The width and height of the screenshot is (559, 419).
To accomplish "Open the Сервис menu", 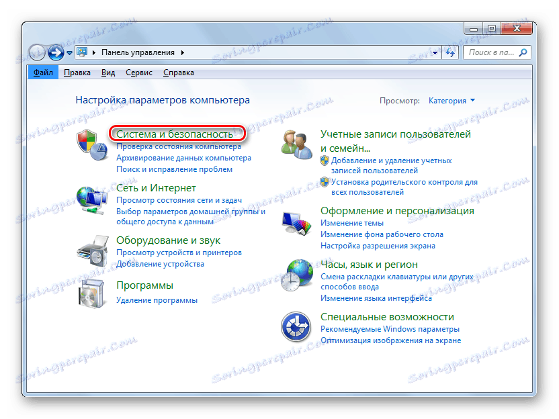I will click(x=138, y=72).
